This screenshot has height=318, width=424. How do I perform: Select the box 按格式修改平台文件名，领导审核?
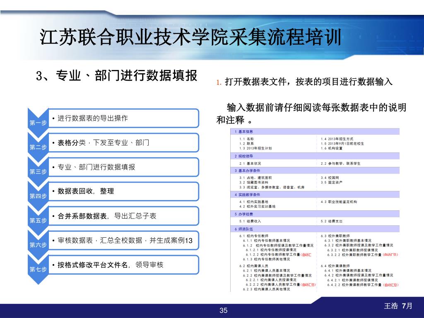tap(123, 265)
